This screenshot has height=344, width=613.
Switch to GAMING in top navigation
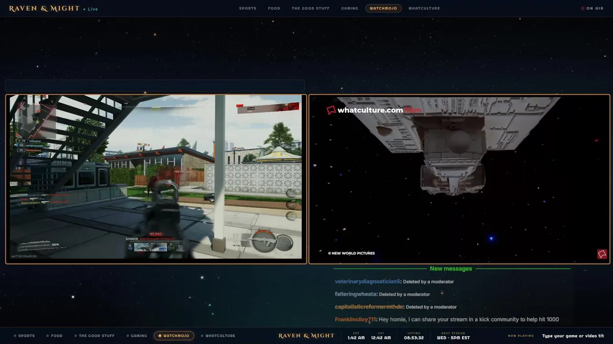(x=350, y=8)
